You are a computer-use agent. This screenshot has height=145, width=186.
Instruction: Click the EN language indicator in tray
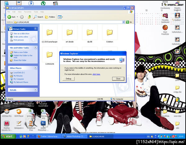(x=148, y=137)
